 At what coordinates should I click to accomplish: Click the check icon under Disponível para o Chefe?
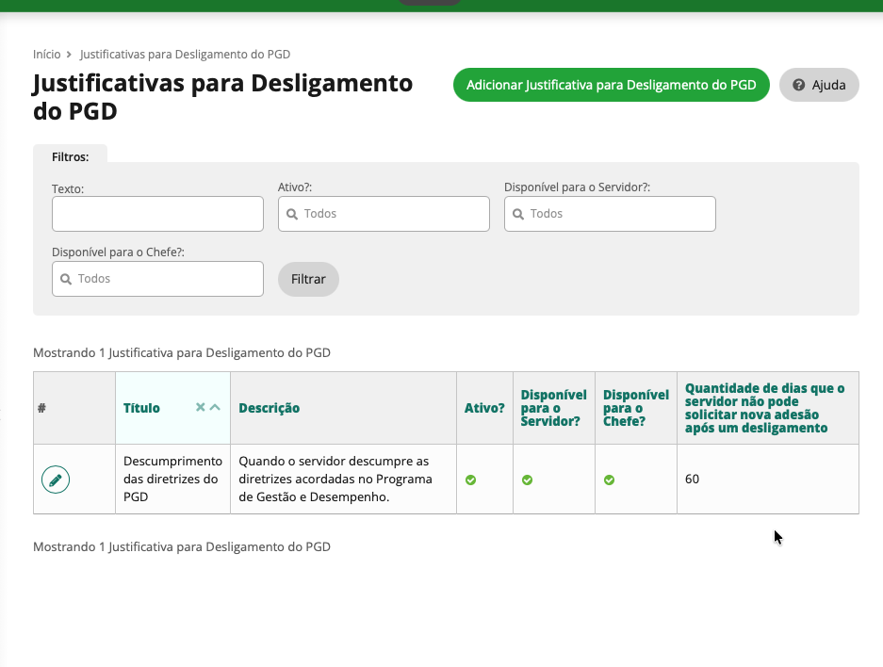[x=609, y=480]
